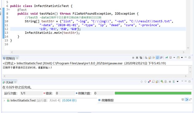
Task: Click the Display Selected Console icon
Action: 170,58
